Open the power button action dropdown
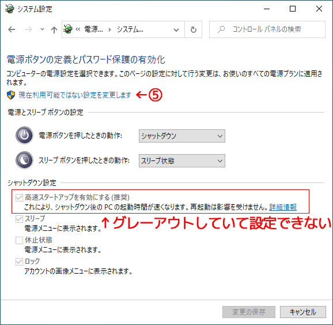Screen dimensions: 333x325 coord(182,136)
